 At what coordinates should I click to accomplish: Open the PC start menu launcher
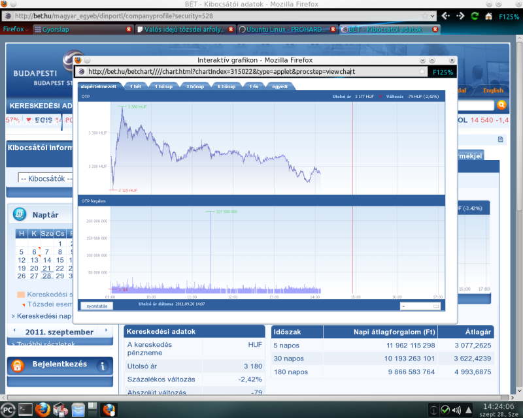click(x=8, y=410)
